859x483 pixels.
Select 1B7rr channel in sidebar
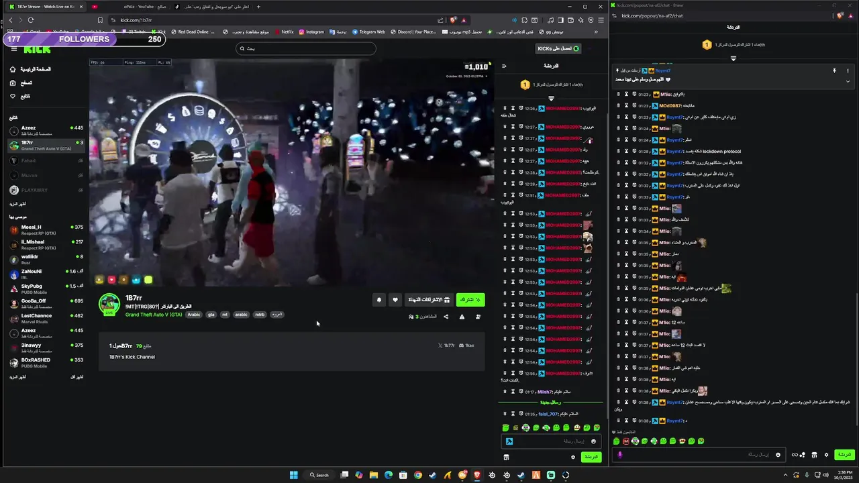pos(46,145)
